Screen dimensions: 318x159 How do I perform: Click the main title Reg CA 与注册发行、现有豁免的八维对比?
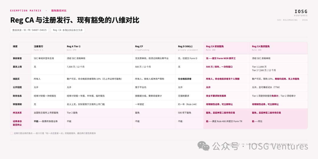(x=74, y=20)
